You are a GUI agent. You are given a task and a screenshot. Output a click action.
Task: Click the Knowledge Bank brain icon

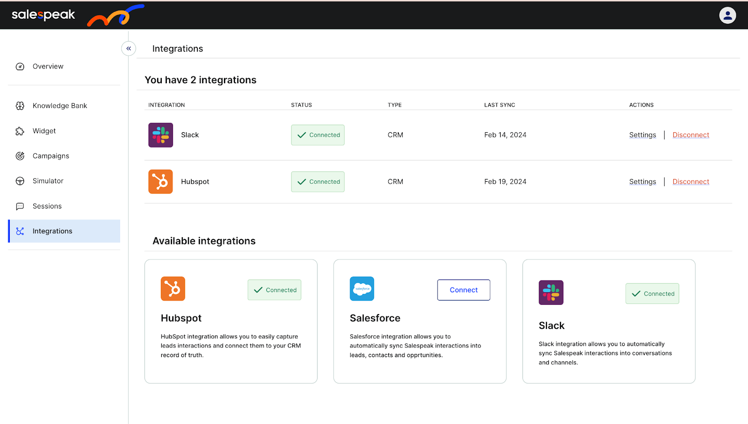coord(20,106)
